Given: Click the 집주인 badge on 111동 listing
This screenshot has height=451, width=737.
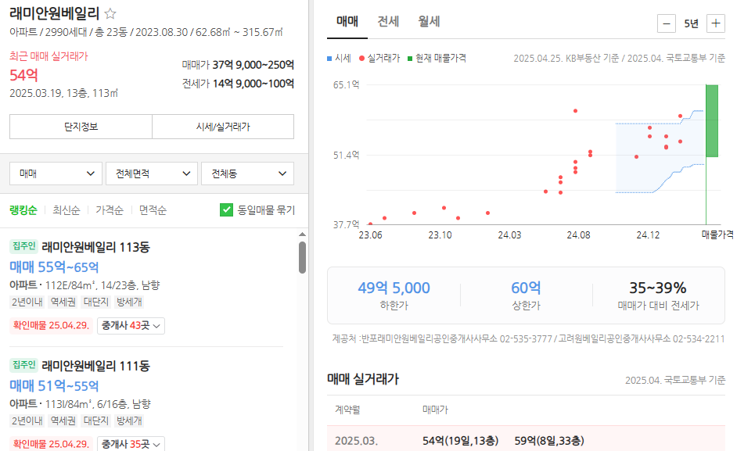Looking at the screenshot, I should coord(24,365).
